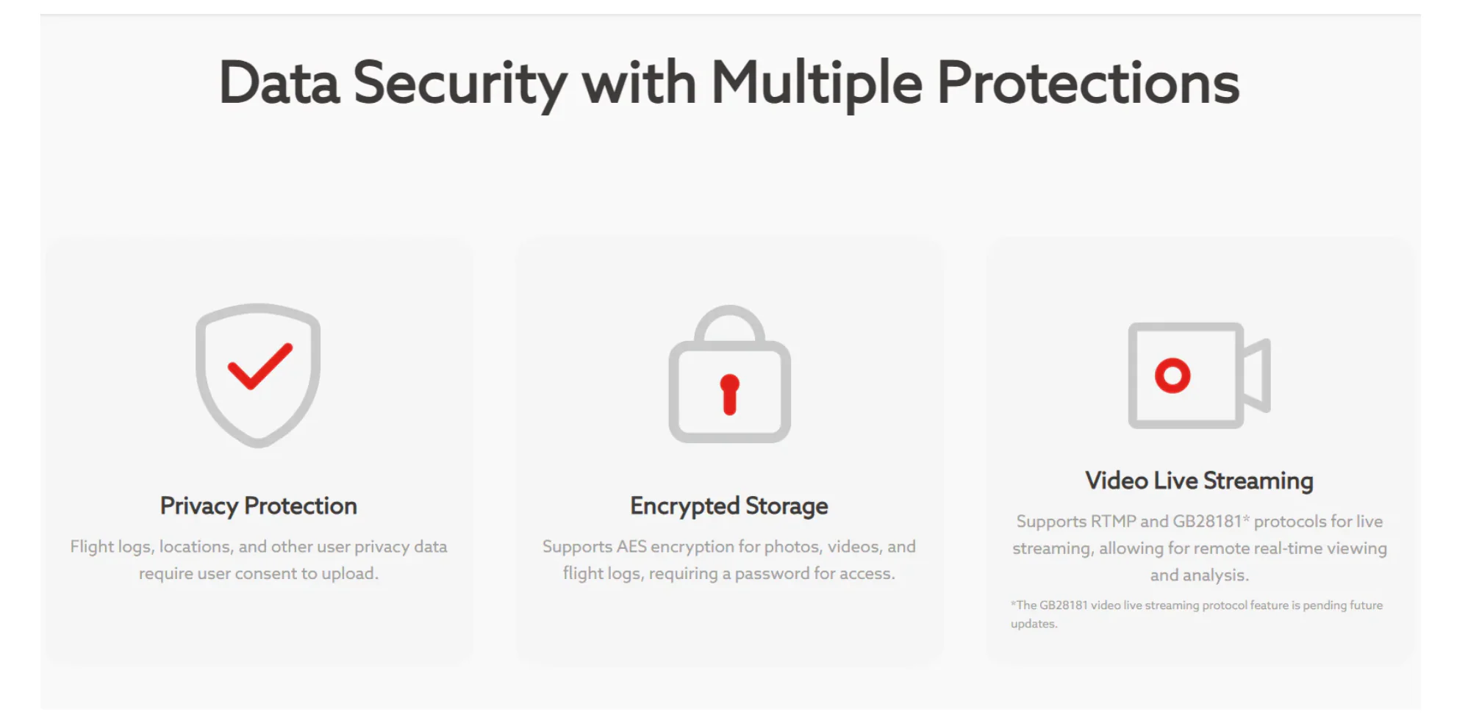Viewport: 1479px width, 726px height.
Task: Click the flight logs user consent description
Action: [x=259, y=560]
